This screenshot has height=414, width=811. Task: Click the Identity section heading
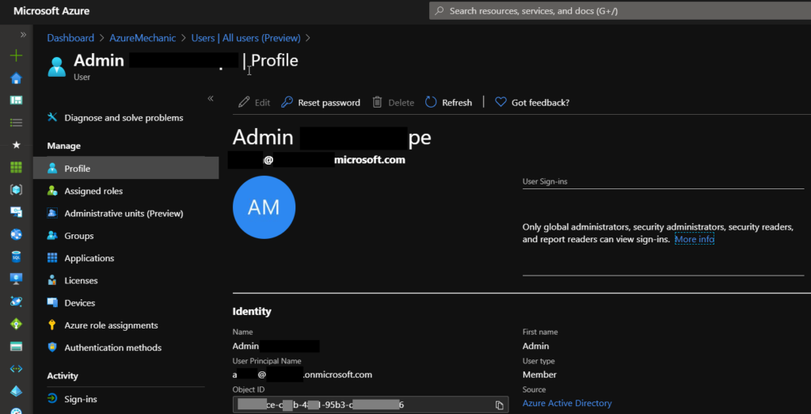pyautogui.click(x=252, y=311)
